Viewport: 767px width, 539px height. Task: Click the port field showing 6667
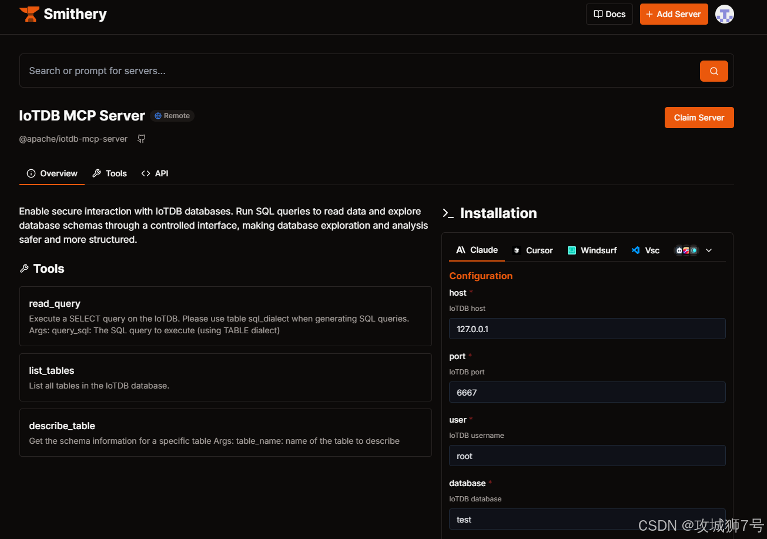[x=587, y=393]
